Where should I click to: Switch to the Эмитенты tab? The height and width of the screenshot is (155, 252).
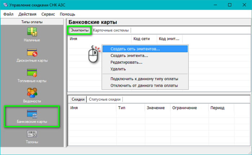coord(80,31)
